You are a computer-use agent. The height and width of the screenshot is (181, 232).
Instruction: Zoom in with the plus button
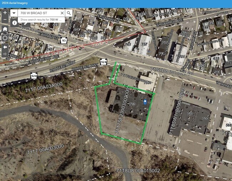[x=5, y=13]
